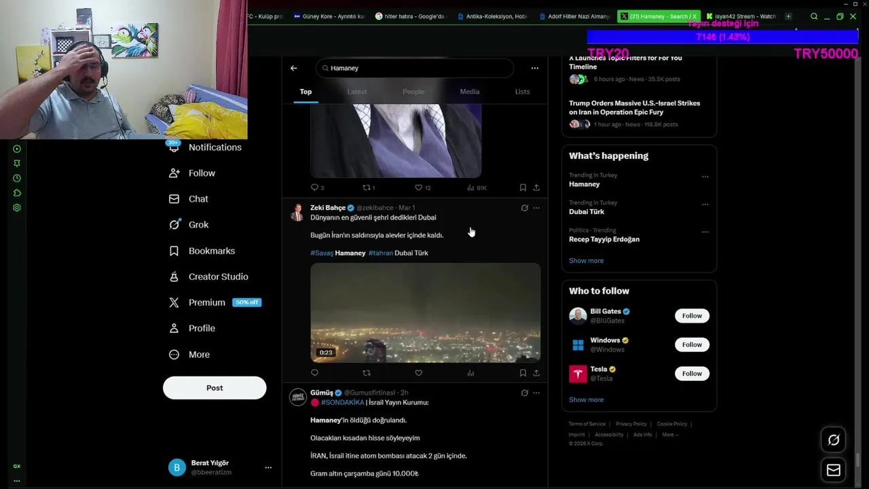Open a new browser tab with plus
This screenshot has height=489, width=869.
(x=788, y=16)
